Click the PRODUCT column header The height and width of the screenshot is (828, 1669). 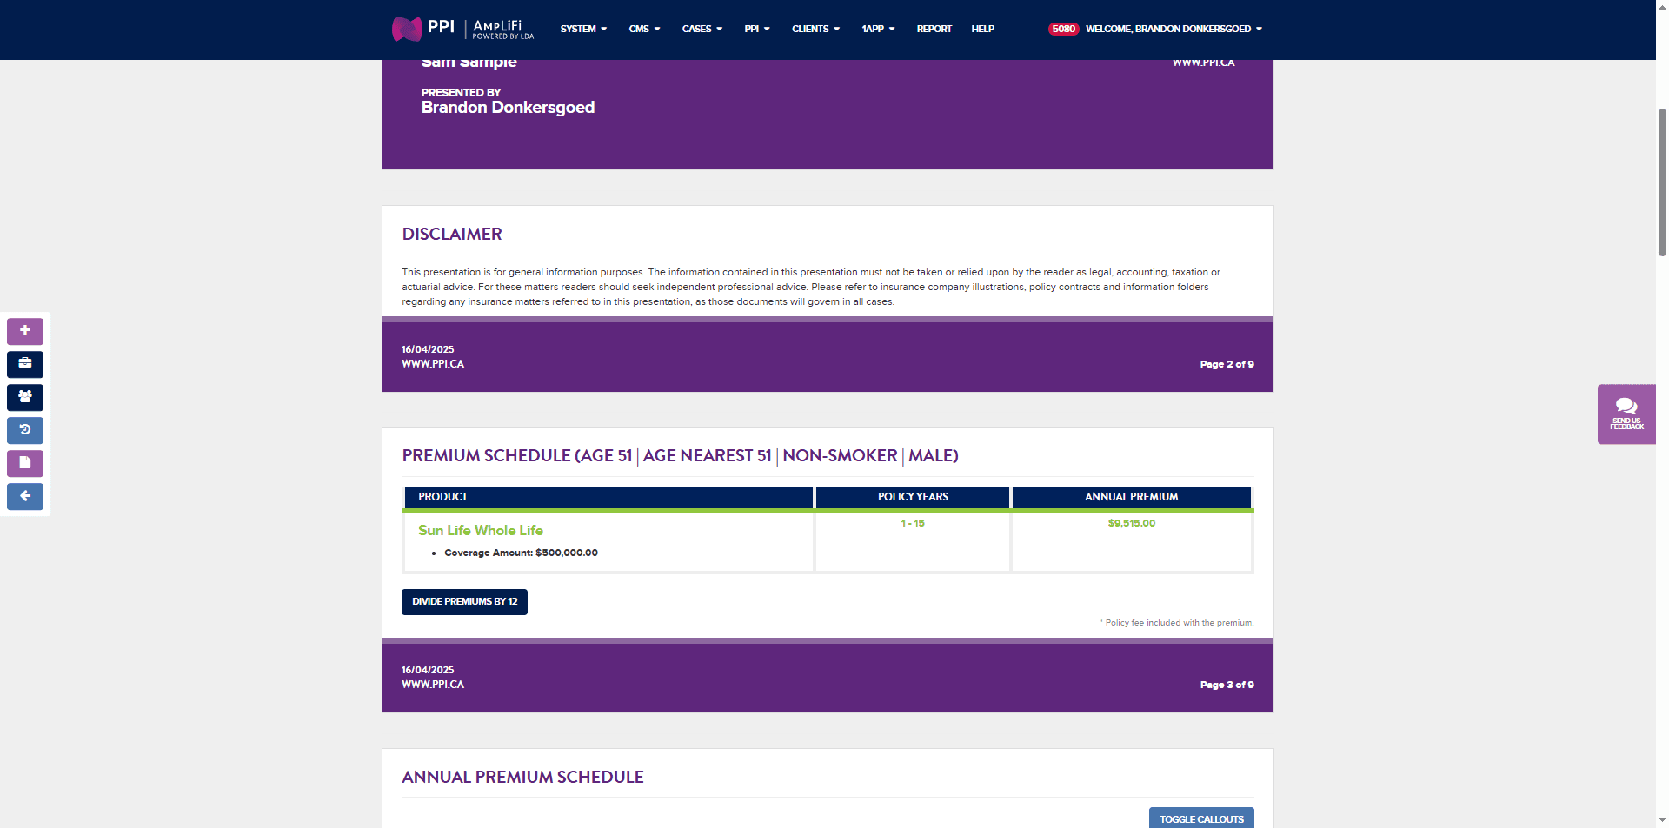(x=608, y=497)
